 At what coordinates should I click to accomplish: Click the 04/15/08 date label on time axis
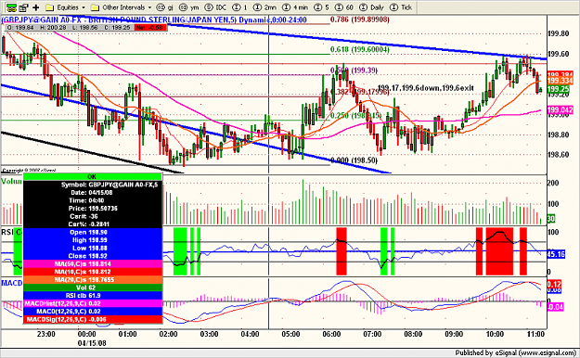coord(92,343)
